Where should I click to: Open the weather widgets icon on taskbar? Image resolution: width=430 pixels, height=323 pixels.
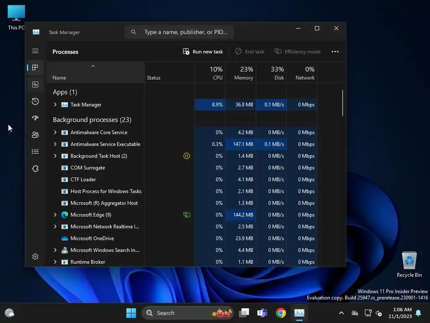pos(10,313)
